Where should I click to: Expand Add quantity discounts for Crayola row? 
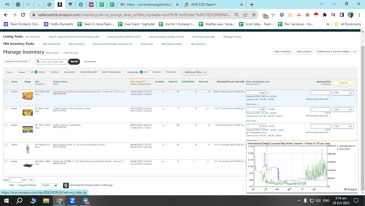click(x=318, y=116)
